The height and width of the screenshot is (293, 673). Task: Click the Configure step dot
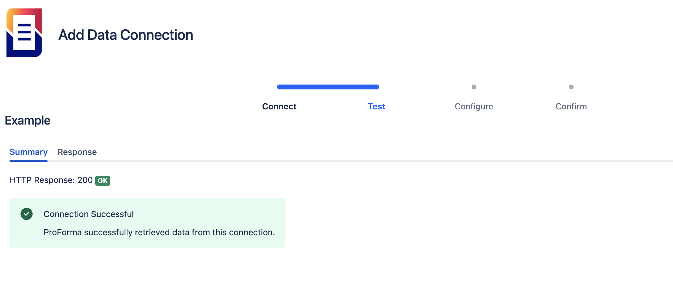(x=474, y=87)
